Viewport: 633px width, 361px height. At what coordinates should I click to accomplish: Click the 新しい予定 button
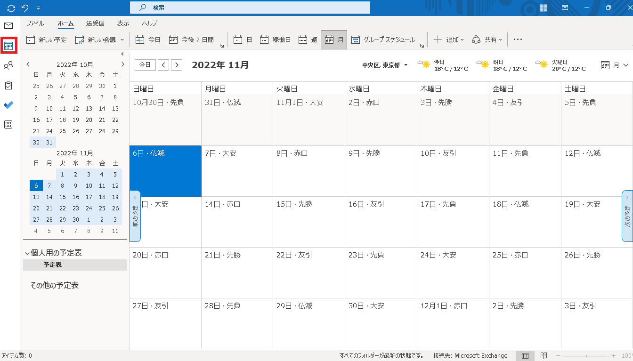tap(47, 40)
